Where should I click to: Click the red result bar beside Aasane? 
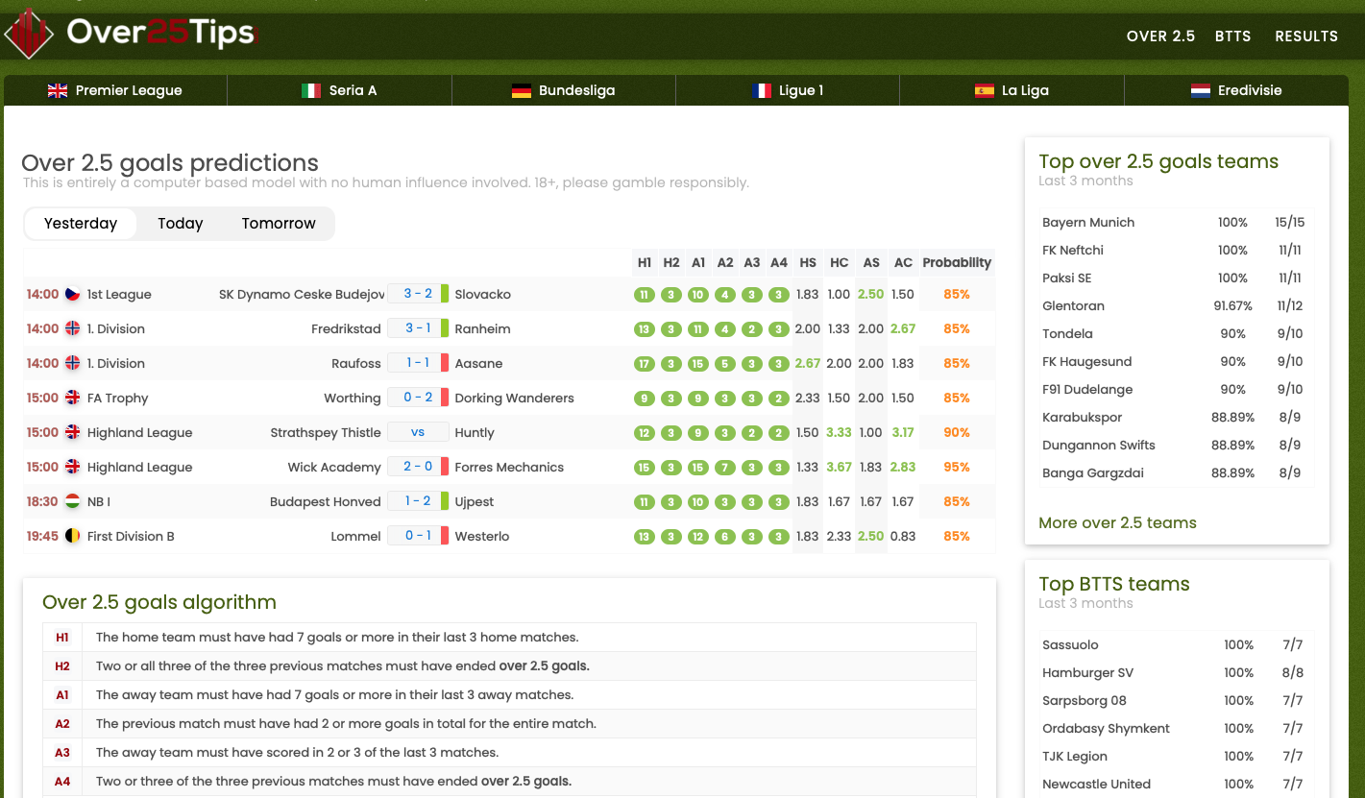tap(445, 363)
